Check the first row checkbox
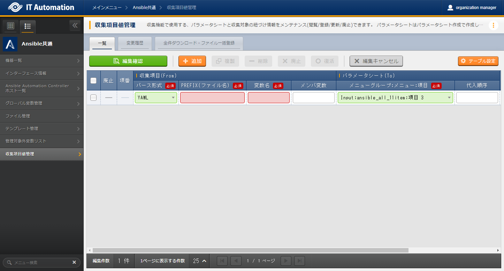Image resolution: width=504 pixels, height=271 pixels. [93, 98]
